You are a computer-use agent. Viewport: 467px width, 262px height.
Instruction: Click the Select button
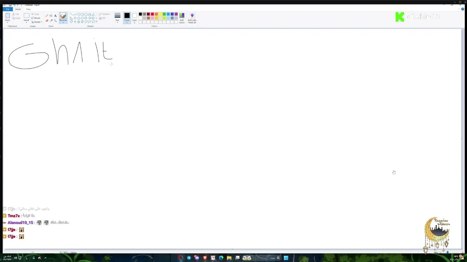26,17
